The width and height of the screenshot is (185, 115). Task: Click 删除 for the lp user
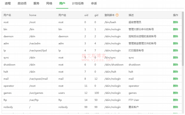point(175,51)
